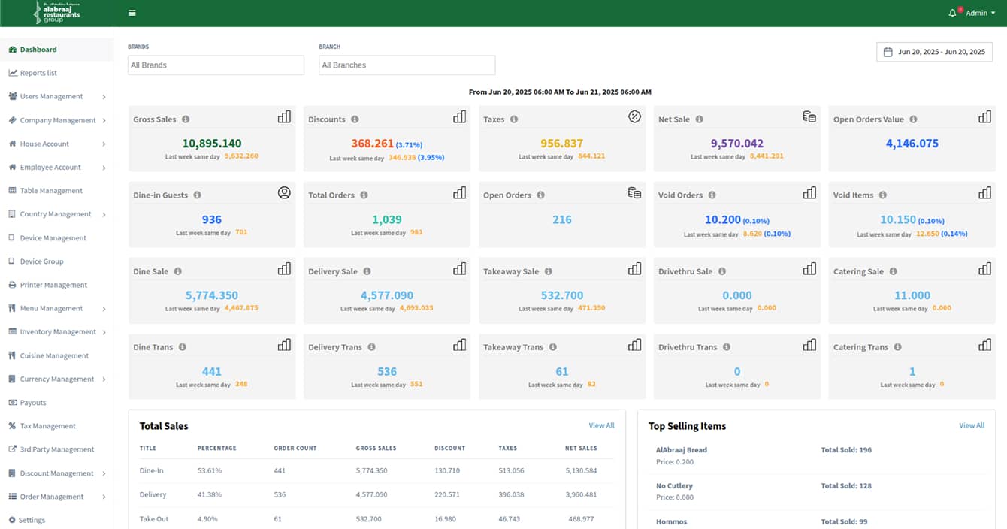Click the Open Orders coins icon
Screen dimensions: 1007x529
point(634,192)
